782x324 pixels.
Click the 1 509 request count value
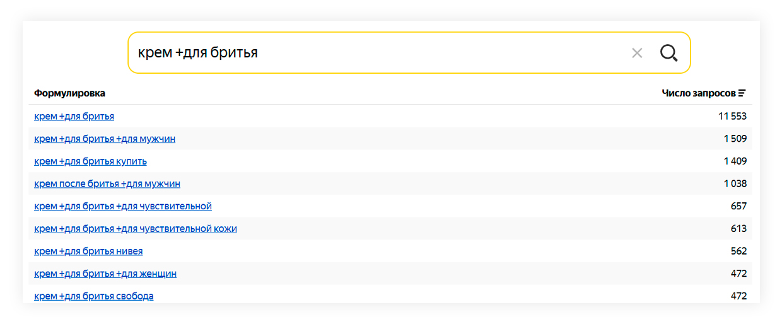coord(735,139)
